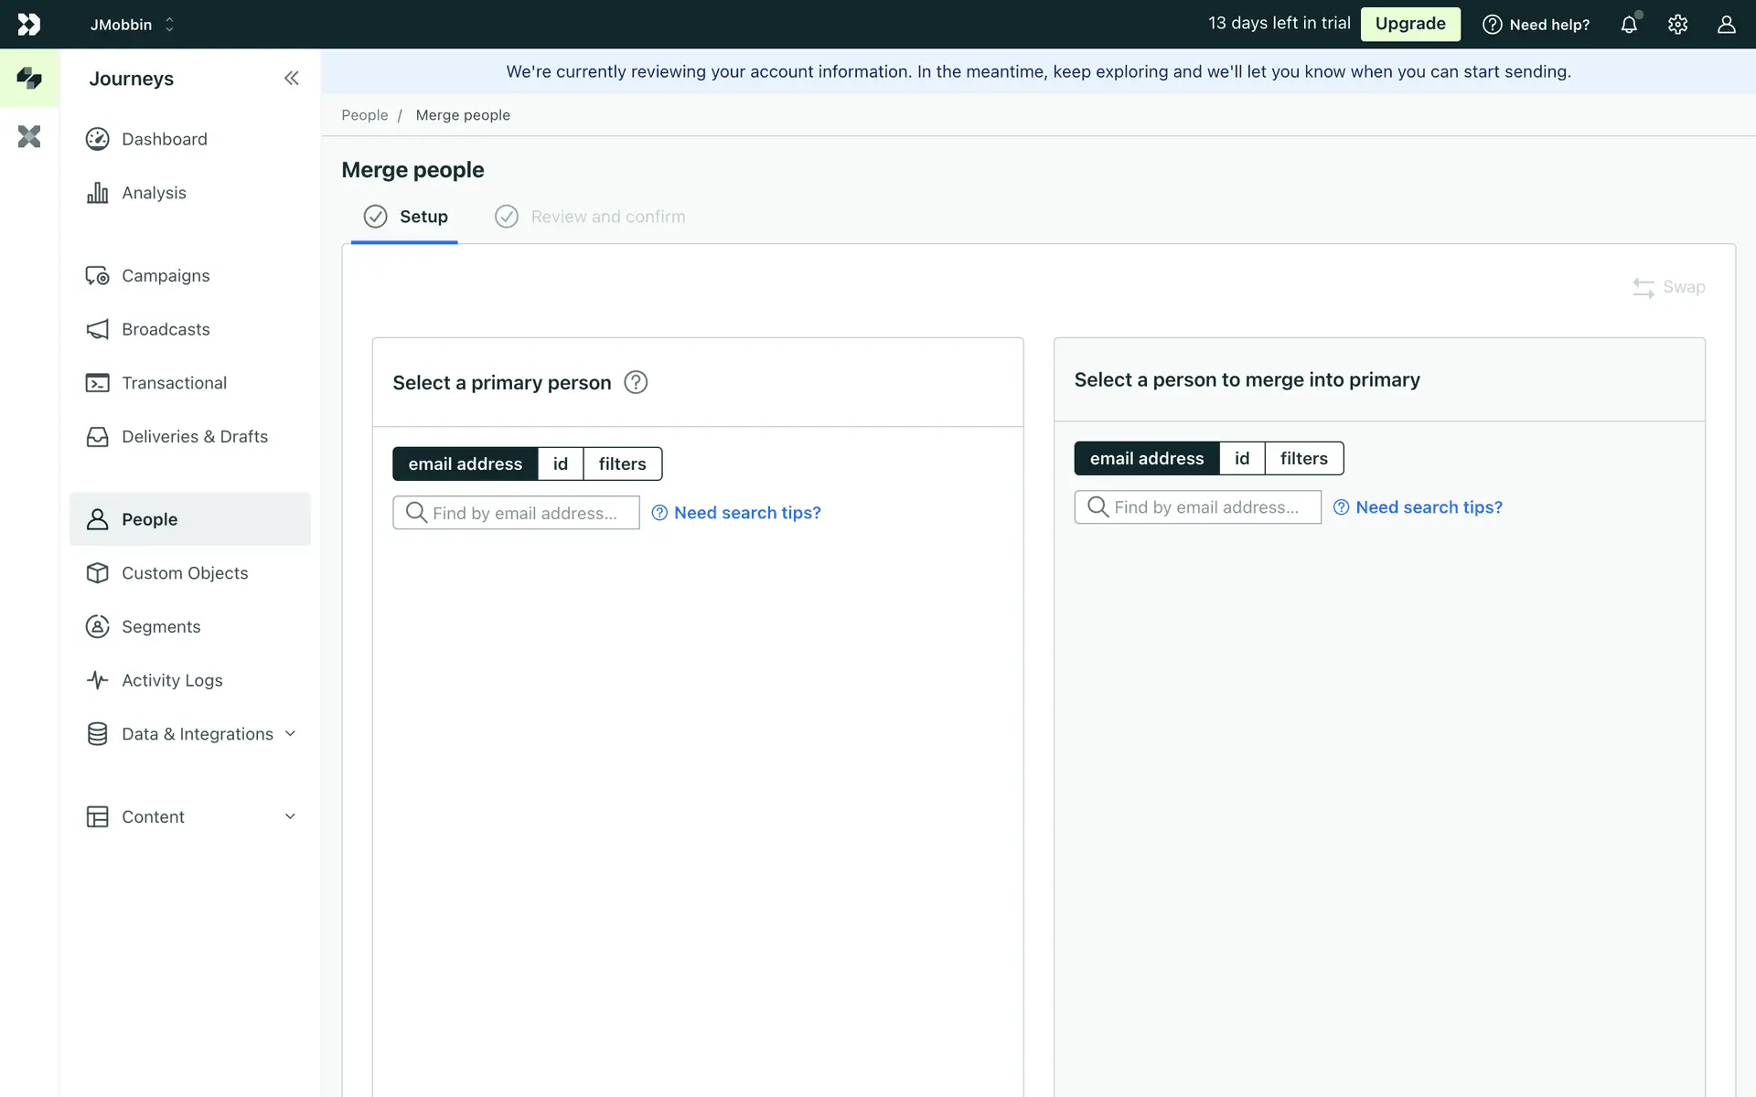
Task: Click the Upgrade button
Action: [x=1409, y=25]
